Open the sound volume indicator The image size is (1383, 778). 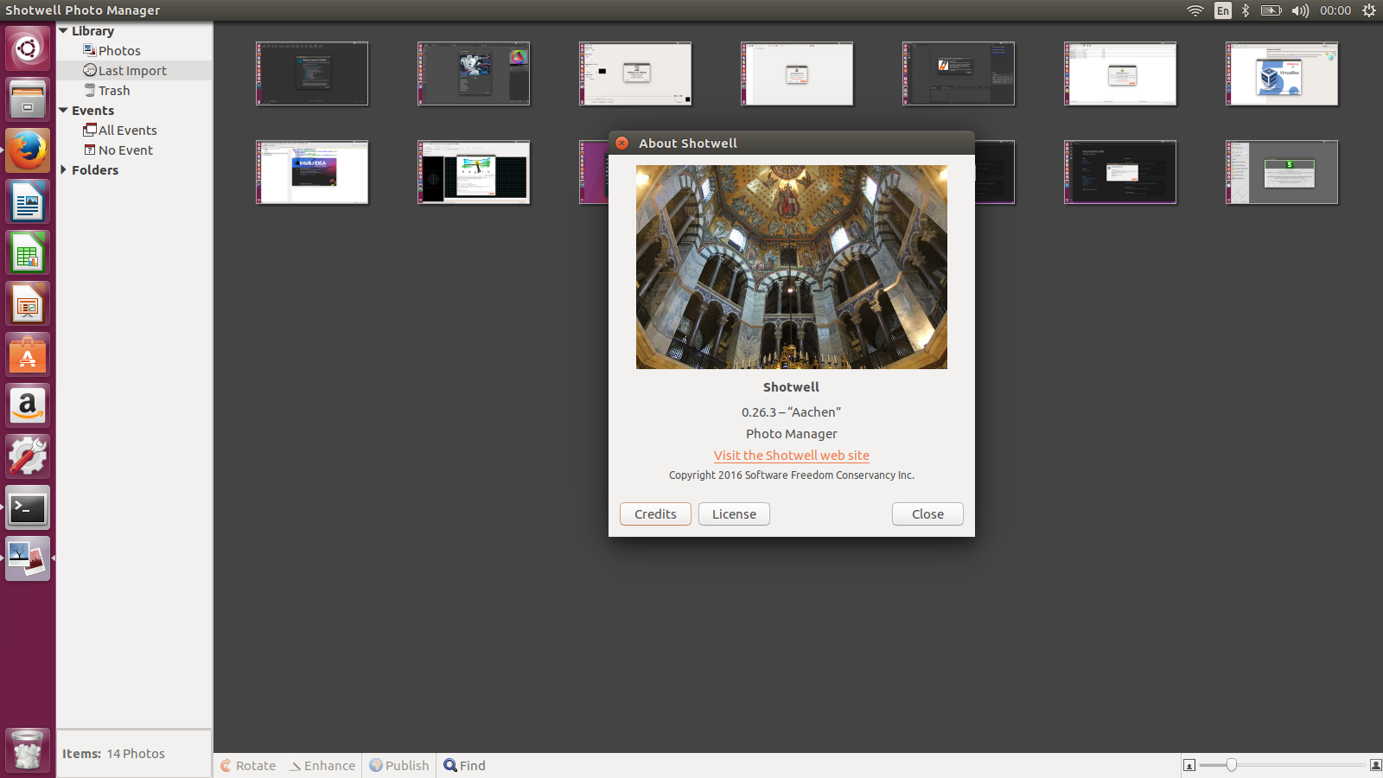1300,10
